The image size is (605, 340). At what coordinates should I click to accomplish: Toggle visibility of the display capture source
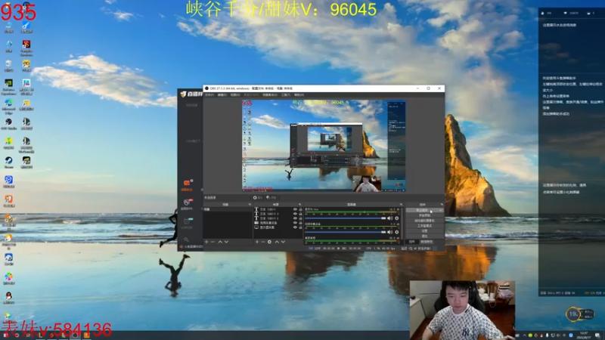pyautogui.click(x=295, y=227)
